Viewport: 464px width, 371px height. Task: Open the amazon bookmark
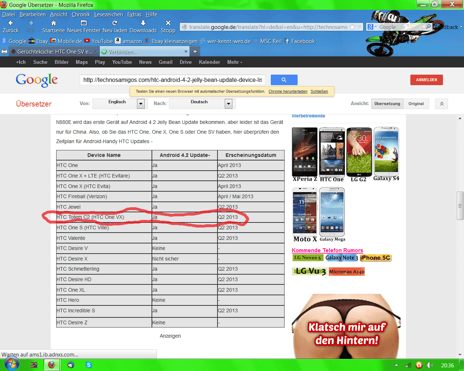coord(128,41)
